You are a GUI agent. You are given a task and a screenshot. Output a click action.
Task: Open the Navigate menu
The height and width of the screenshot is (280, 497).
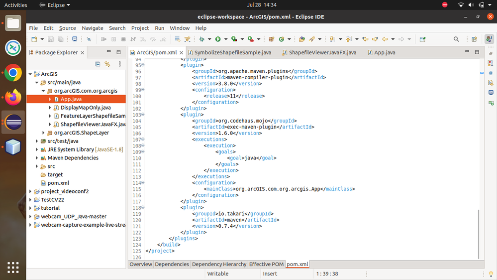(x=93, y=28)
